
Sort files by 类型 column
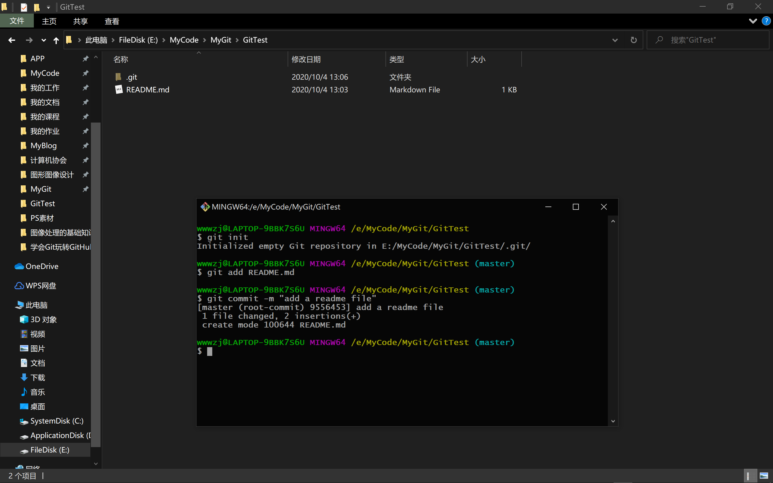pos(426,59)
